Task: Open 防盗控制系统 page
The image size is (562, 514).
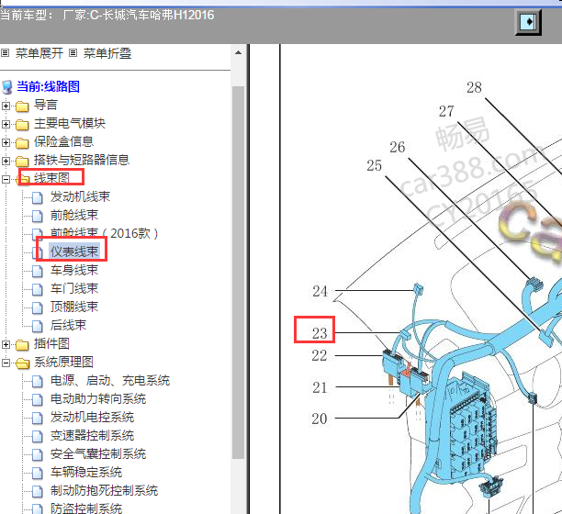Action: click(86, 508)
